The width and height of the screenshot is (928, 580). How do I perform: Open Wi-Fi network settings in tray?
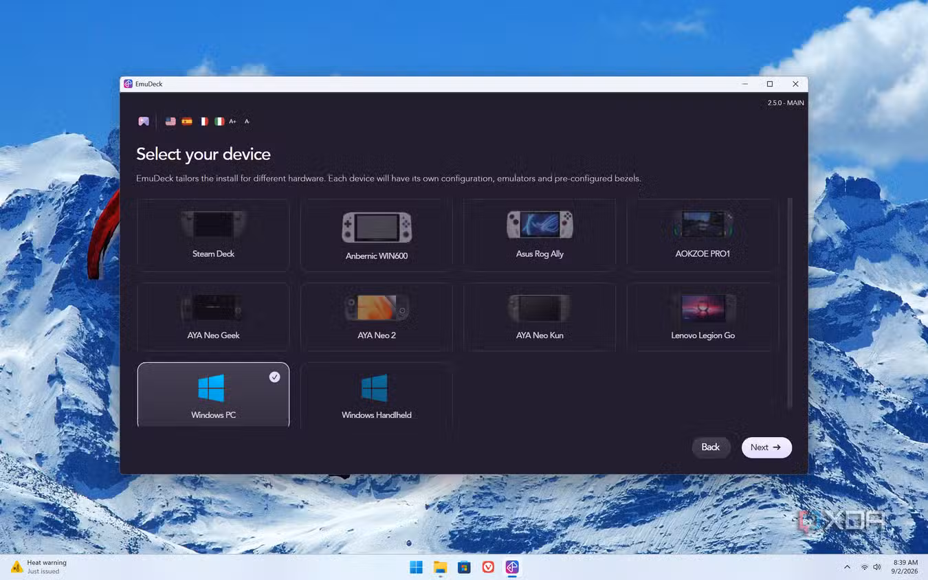(864, 567)
